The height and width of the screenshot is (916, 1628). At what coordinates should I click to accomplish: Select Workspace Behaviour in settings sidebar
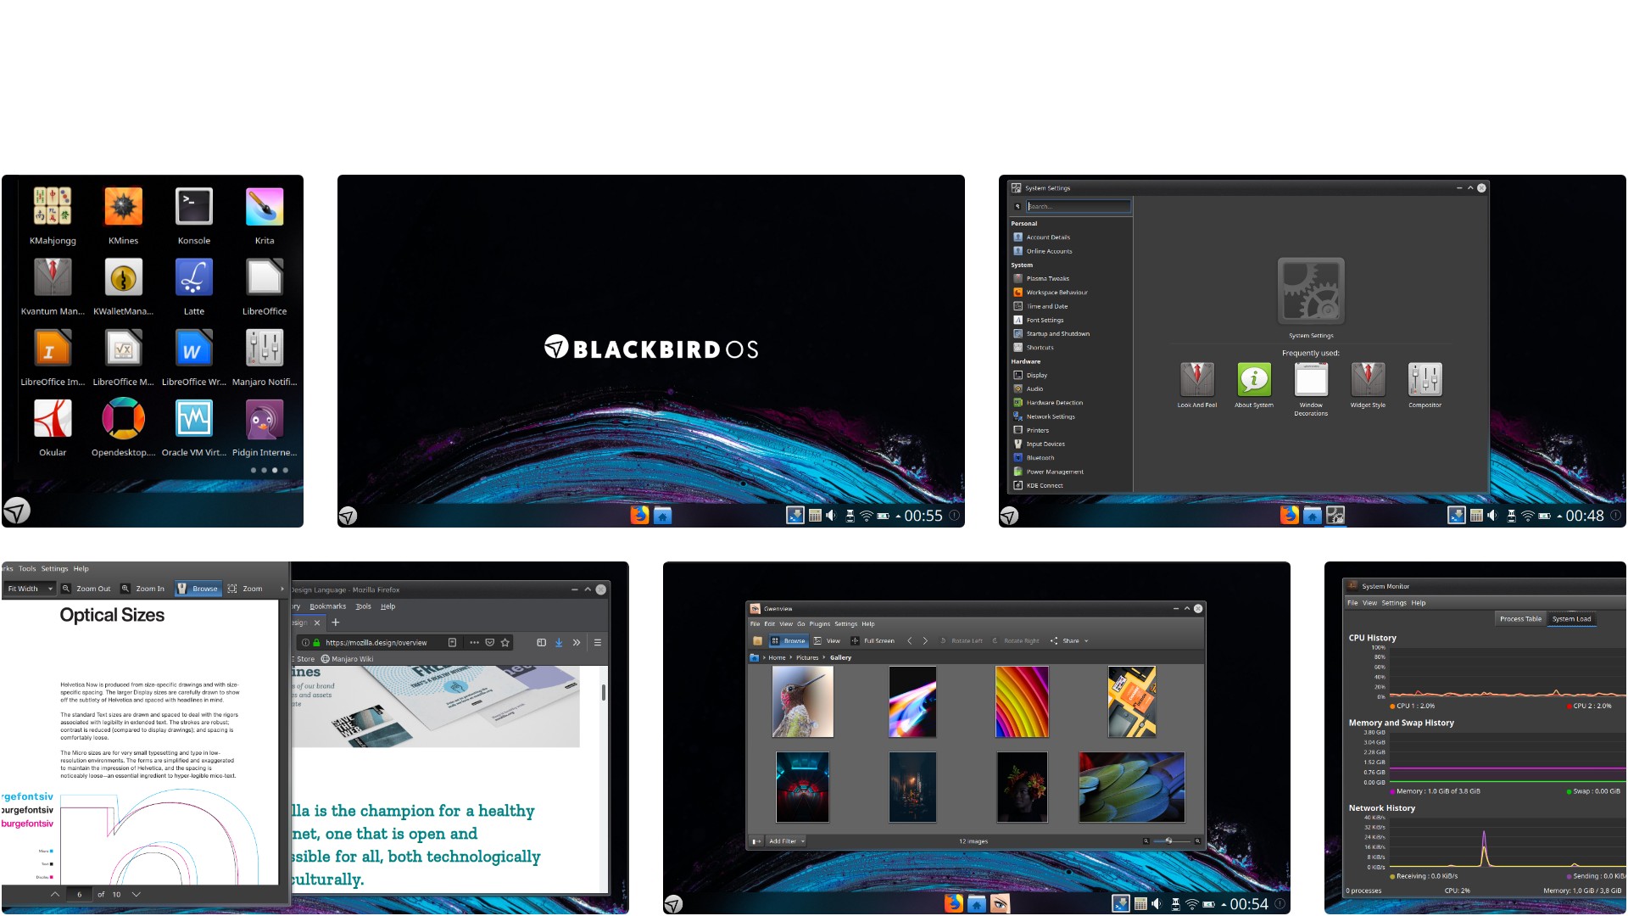[x=1056, y=293]
